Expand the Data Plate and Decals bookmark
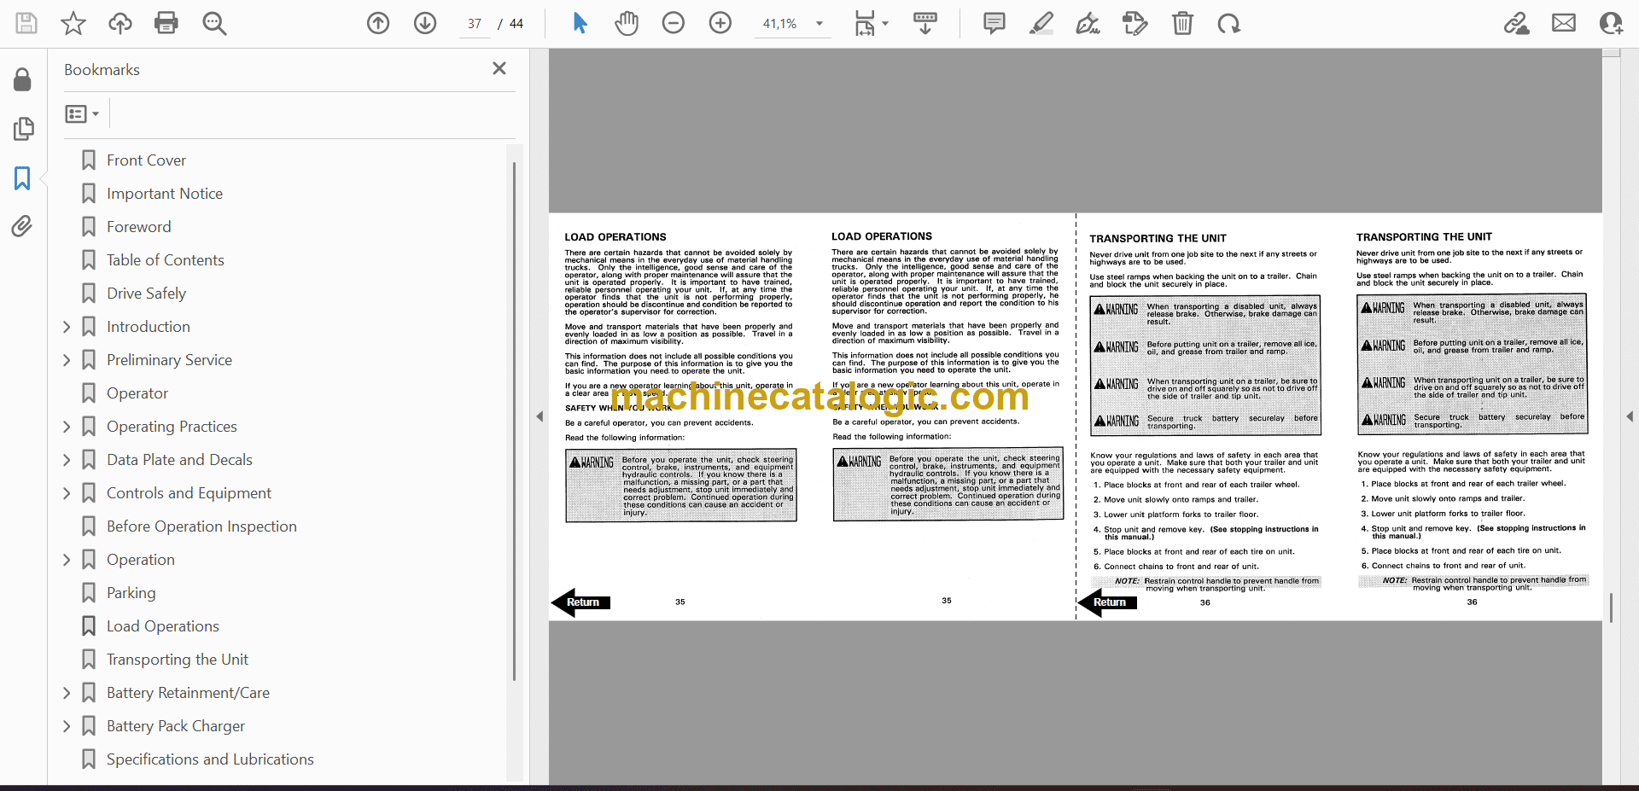 pyautogui.click(x=67, y=460)
